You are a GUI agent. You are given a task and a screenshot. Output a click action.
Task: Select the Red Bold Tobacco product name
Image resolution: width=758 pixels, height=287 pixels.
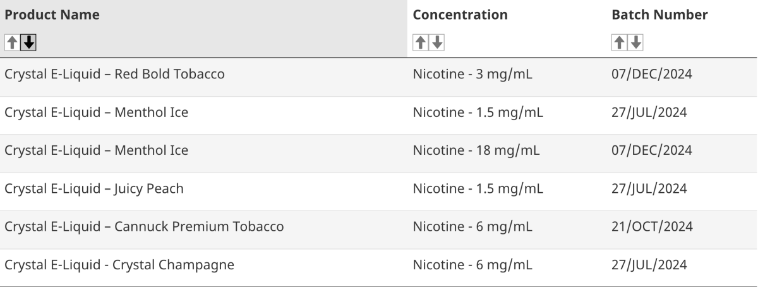[x=114, y=75]
